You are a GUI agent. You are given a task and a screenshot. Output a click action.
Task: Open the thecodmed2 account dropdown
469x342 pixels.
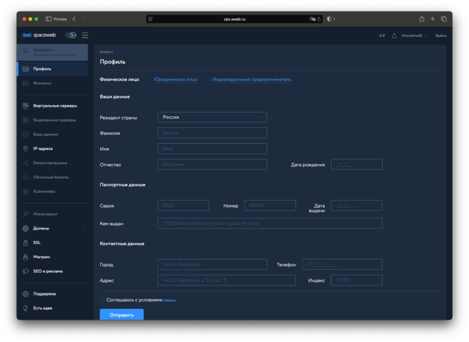tap(414, 36)
